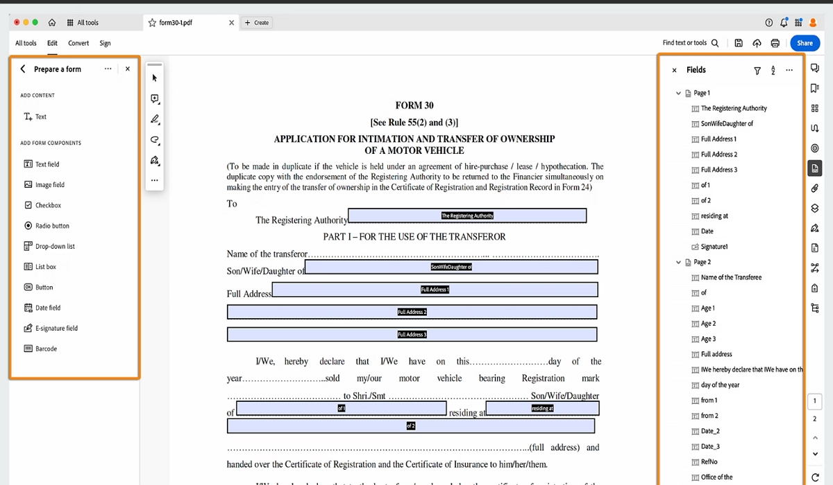
Task: Open quick toolbar more options
Action: pos(155,180)
